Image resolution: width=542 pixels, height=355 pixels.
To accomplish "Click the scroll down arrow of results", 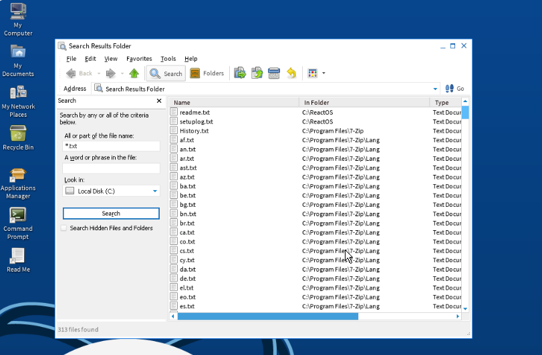I will pyautogui.click(x=465, y=309).
